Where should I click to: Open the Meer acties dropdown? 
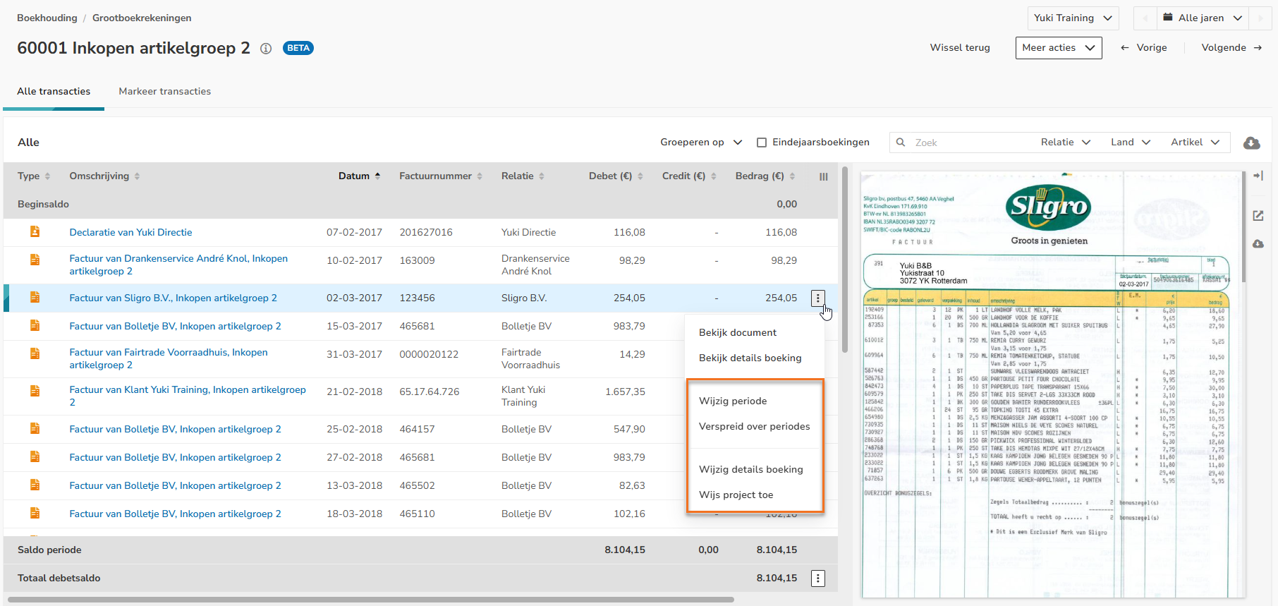(x=1058, y=48)
